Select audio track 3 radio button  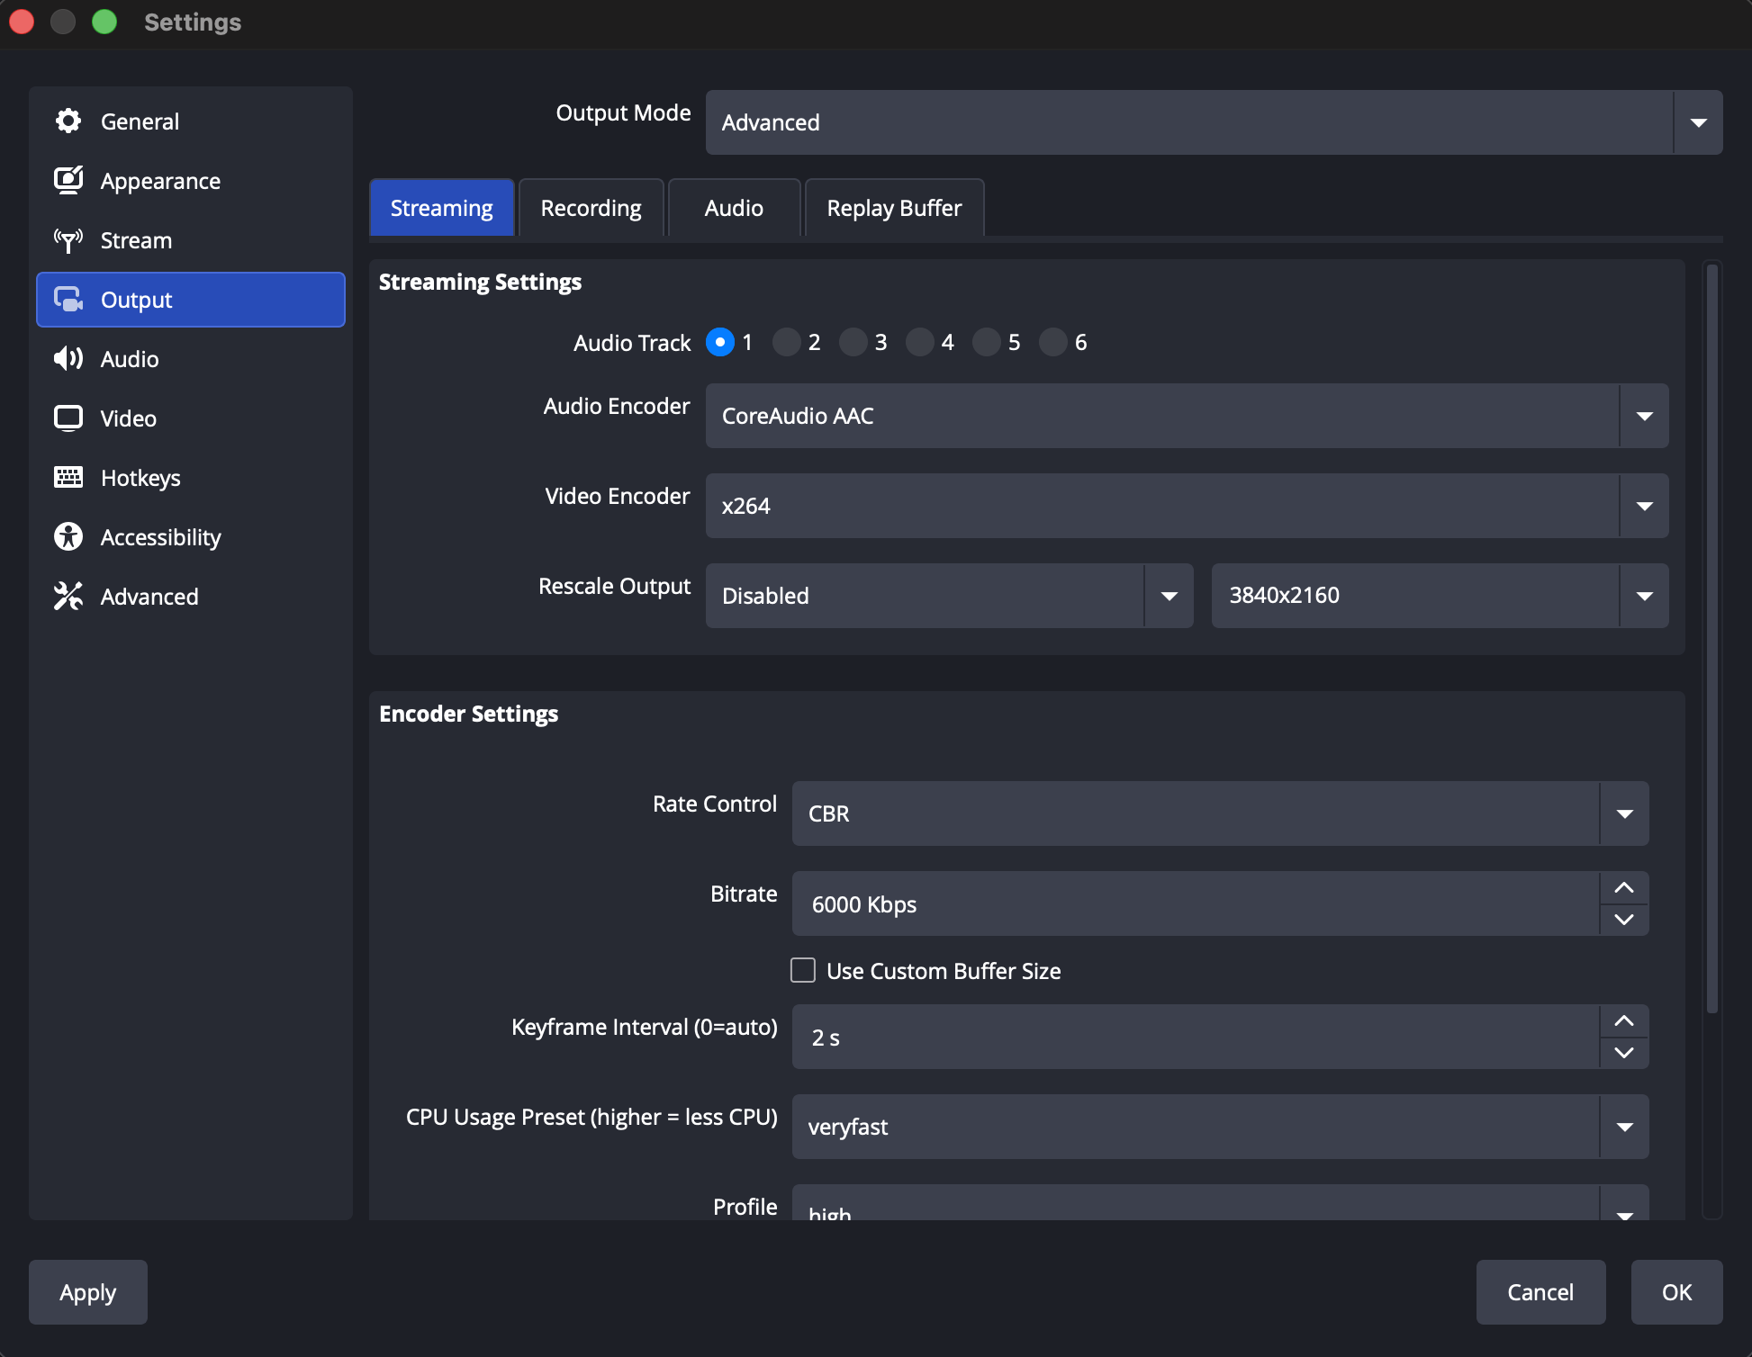point(853,342)
